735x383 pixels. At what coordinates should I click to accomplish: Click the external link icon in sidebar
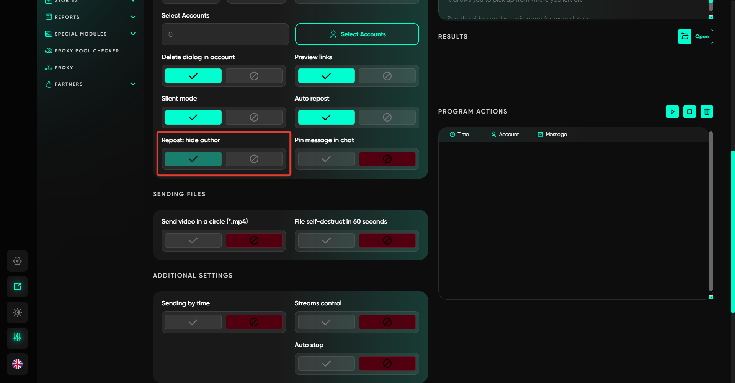17,287
